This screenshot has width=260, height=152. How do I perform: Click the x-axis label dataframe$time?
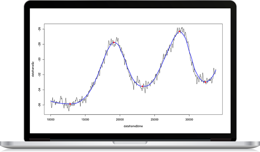[x=133, y=126]
